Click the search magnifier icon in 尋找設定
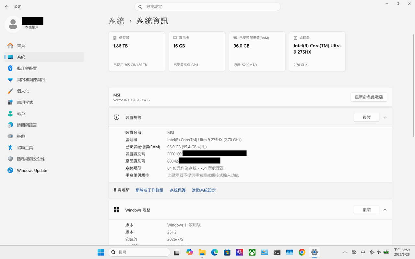415x259 pixels. tap(140, 7)
